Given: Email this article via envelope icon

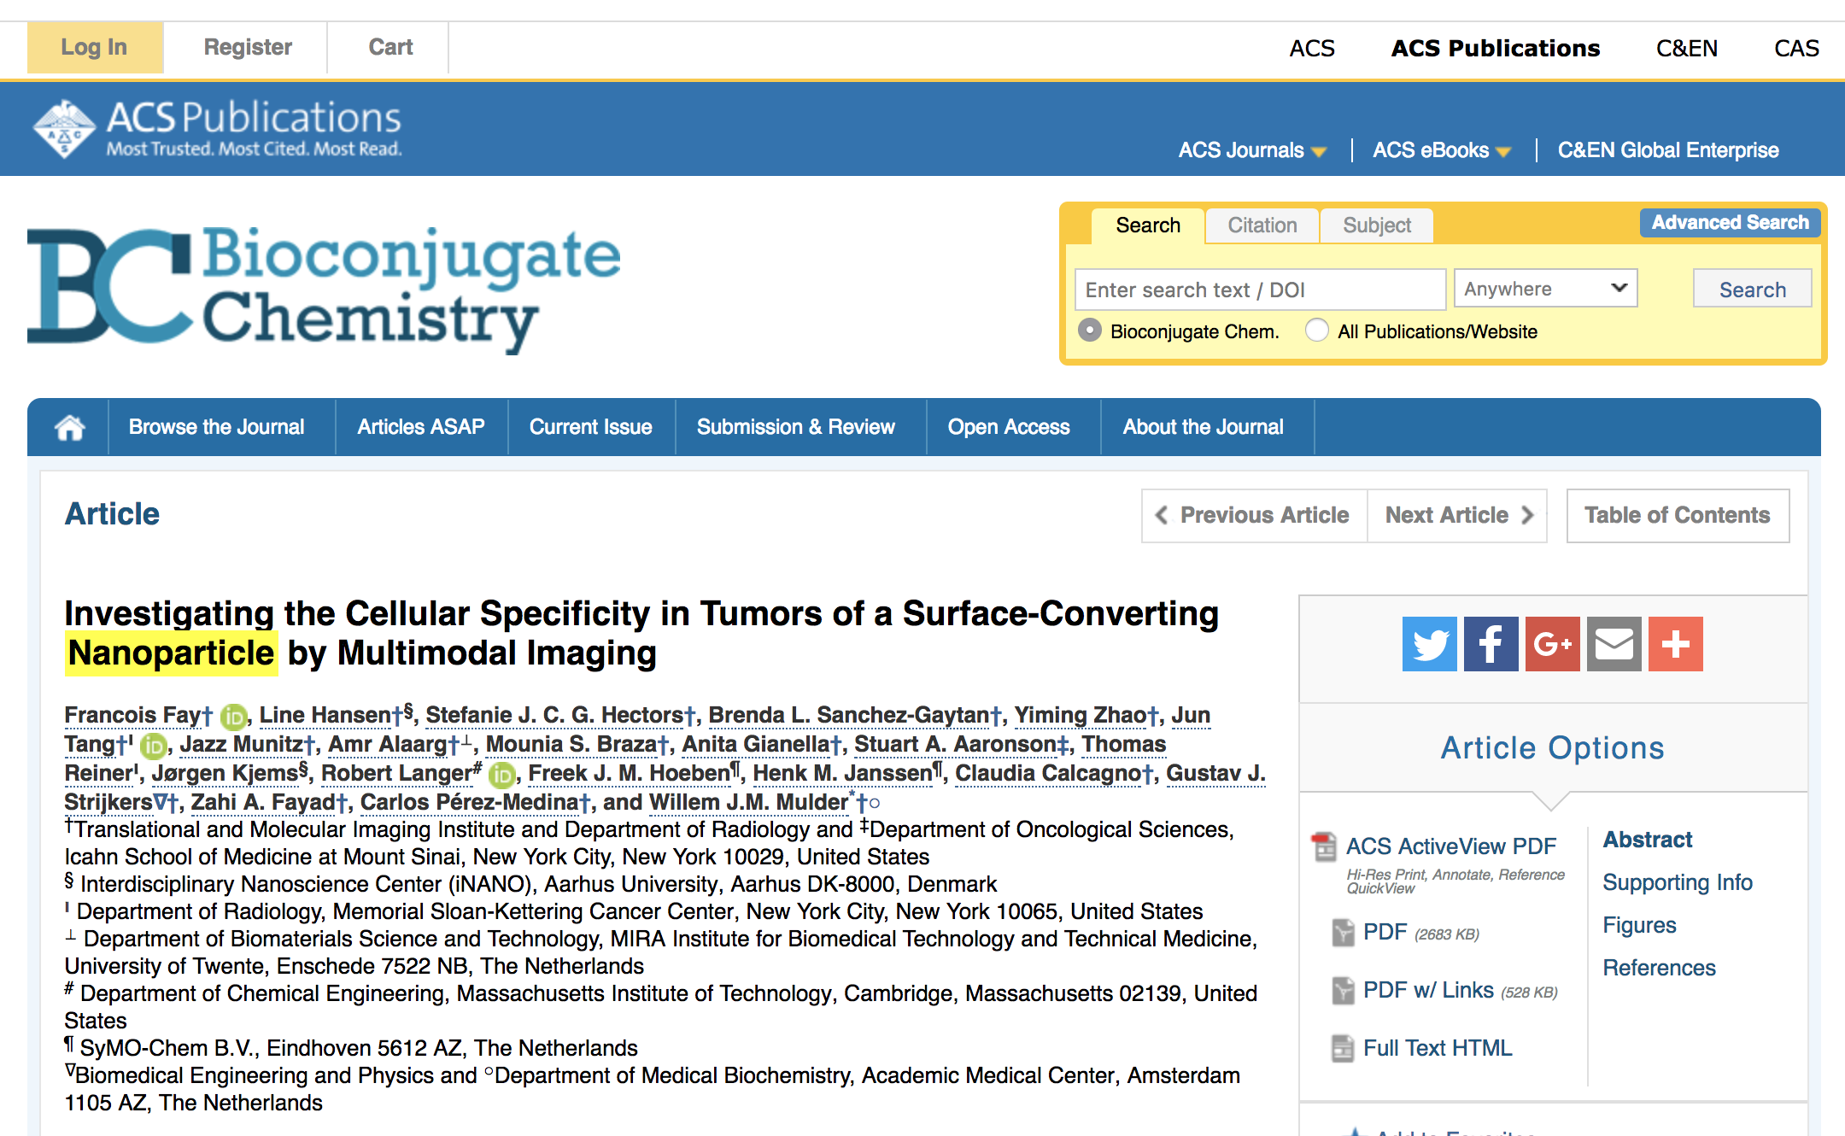Looking at the screenshot, I should pos(1614,644).
